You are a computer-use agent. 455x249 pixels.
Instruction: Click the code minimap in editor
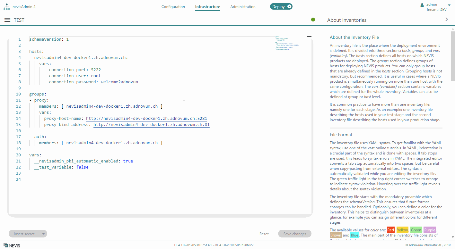[x=287, y=43]
